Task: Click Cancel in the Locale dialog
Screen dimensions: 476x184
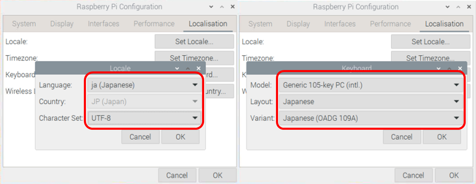Action: (x=140, y=137)
